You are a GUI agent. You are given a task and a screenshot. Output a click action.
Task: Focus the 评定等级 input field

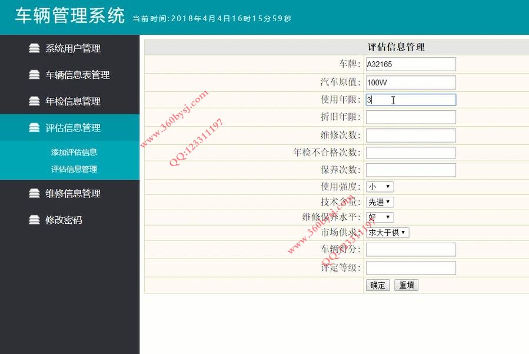click(x=411, y=268)
